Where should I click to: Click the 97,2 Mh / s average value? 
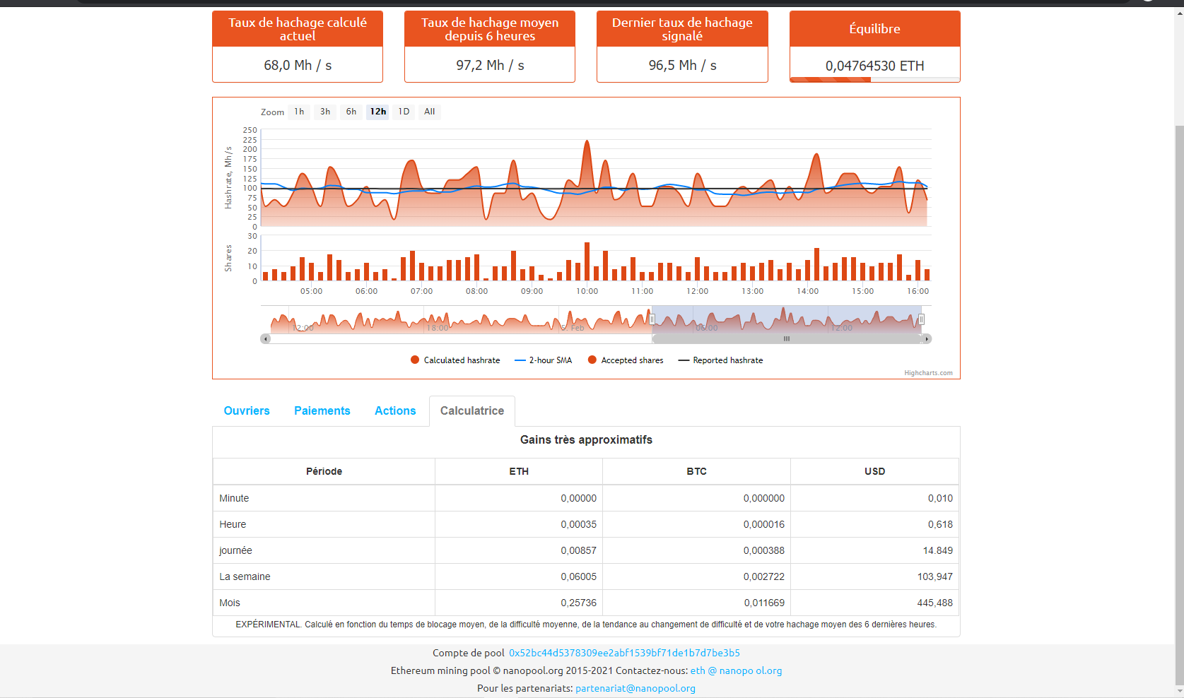[x=490, y=65]
